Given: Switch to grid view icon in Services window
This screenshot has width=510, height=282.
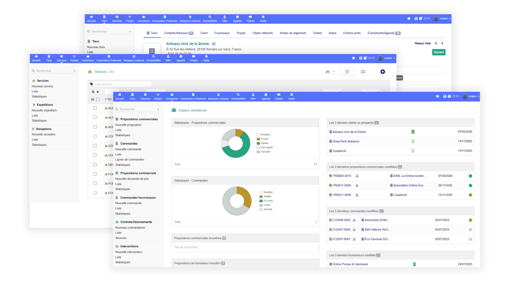Looking at the screenshot, I should pos(363,72).
